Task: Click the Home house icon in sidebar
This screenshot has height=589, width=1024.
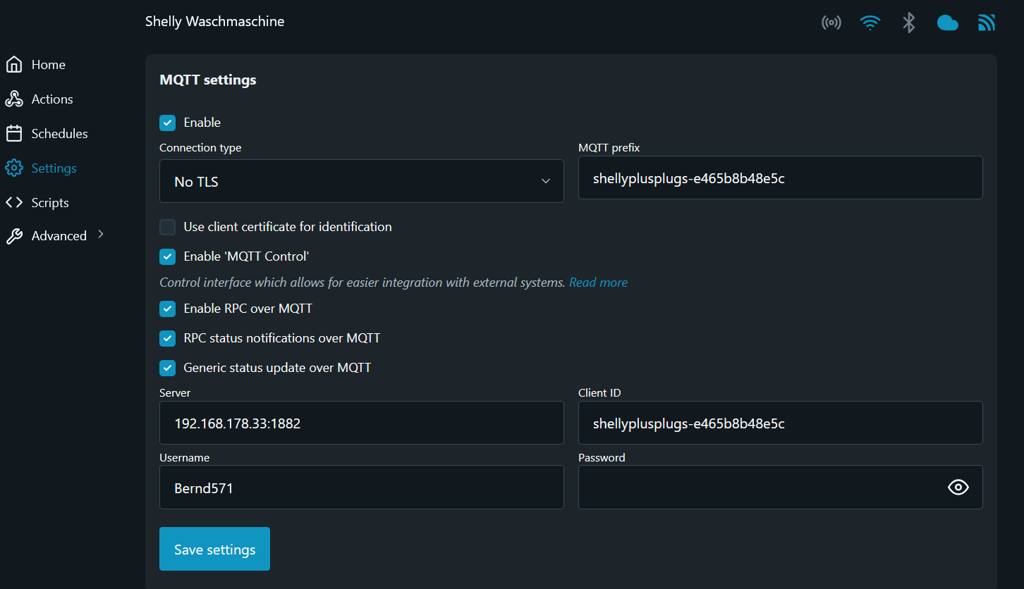Action: pos(14,65)
